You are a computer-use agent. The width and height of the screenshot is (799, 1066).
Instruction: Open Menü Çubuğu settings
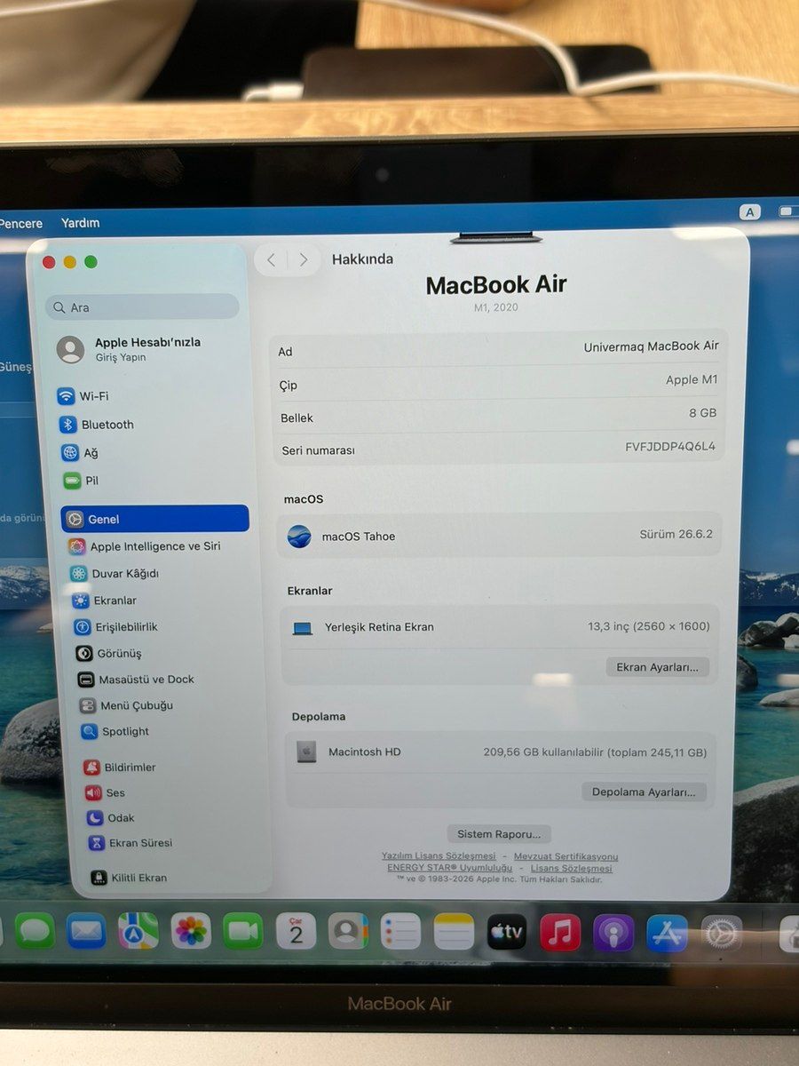[x=127, y=705]
